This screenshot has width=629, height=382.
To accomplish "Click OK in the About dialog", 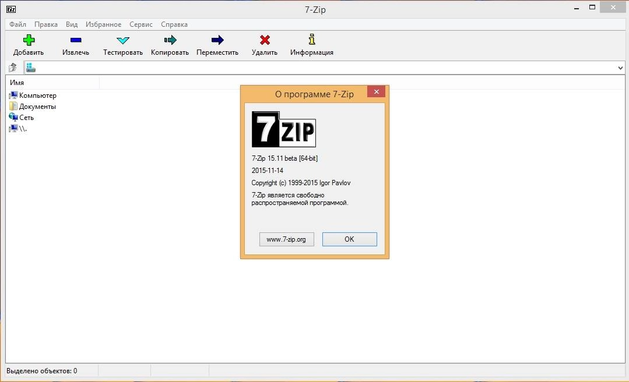I will pos(349,239).
